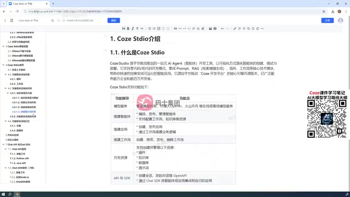Viewport: 350px width, 197px height.
Task: Open outline item 7.1.2 Python API
Action: pyautogui.click(x=20, y=158)
